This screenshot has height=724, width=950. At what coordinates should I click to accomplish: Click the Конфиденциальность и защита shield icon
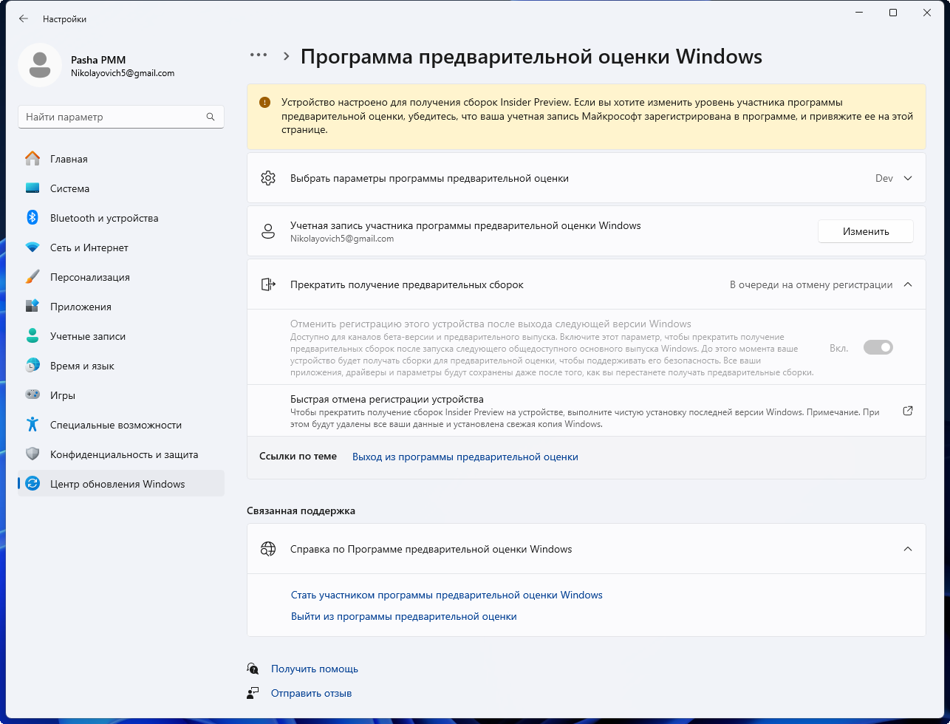pyautogui.click(x=33, y=454)
